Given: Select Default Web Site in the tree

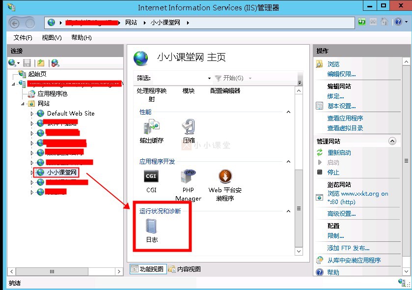Looking at the screenshot, I should point(71,114).
